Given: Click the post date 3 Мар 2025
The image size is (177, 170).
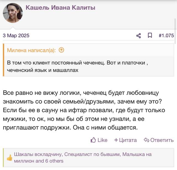Looking at the screenshot, I should pyautogui.click(x=16, y=36).
